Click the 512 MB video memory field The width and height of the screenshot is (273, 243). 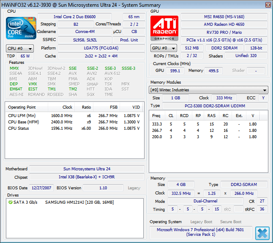pyautogui.click(x=192, y=48)
